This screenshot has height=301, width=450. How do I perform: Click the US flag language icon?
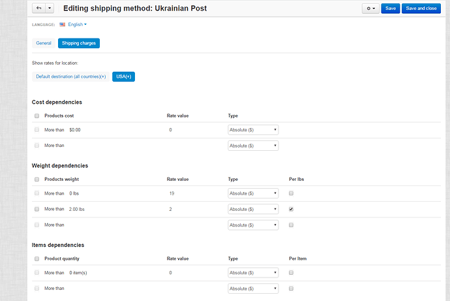(62, 24)
